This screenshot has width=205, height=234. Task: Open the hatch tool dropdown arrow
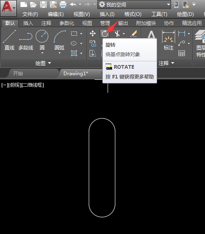coord(81,53)
